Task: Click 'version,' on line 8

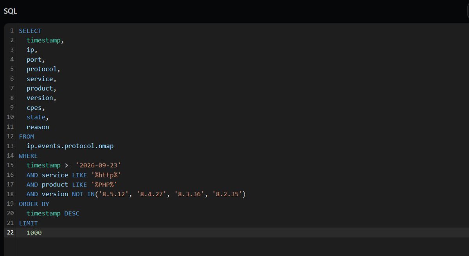Action: [x=41, y=98]
